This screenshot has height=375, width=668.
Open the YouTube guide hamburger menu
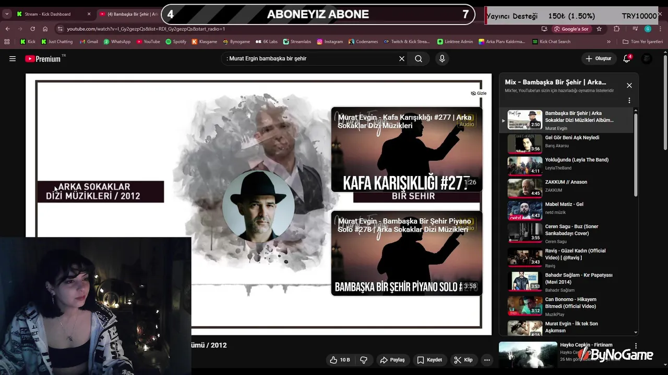(x=13, y=59)
